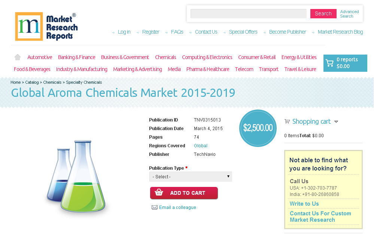Click the basket icon inside Add to Cart
Screen dimensions: 374x246
[x=159, y=193]
